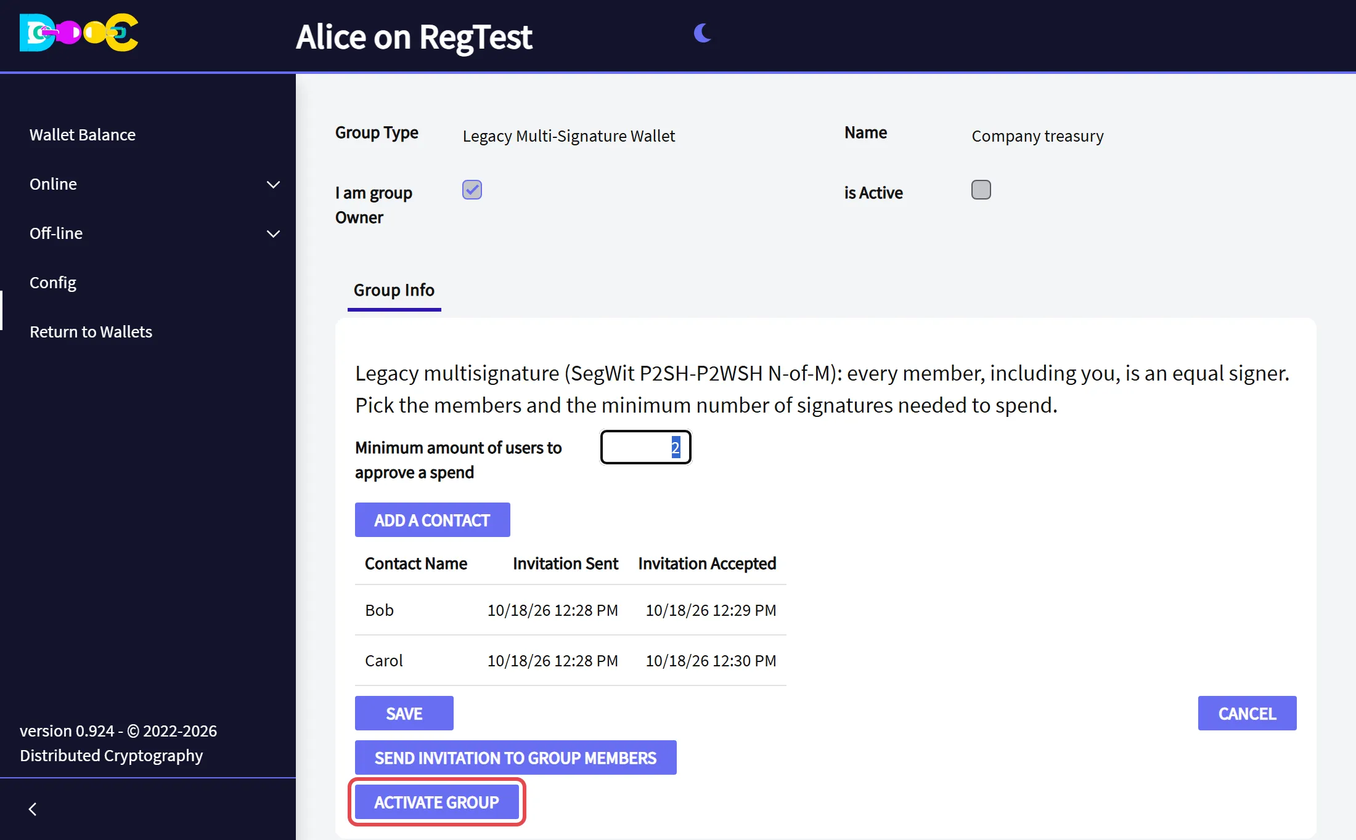Open Wallet Balance in the sidebar
The height and width of the screenshot is (840, 1356).
tap(83, 135)
